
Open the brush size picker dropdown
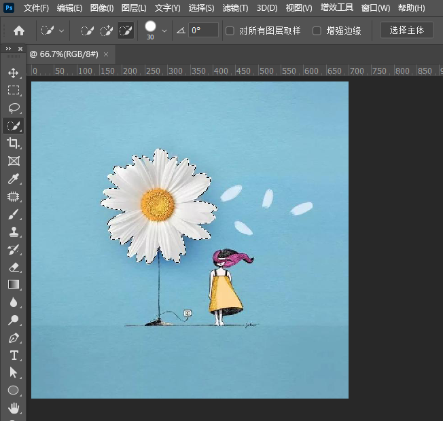164,31
